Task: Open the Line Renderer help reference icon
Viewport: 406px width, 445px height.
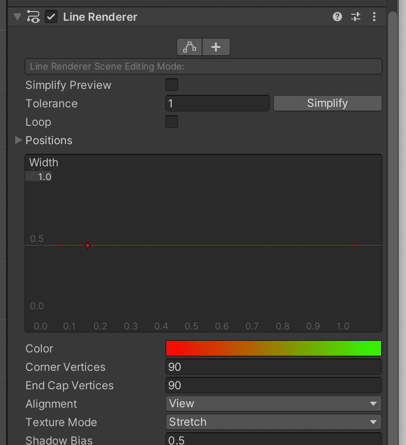Action: point(337,17)
